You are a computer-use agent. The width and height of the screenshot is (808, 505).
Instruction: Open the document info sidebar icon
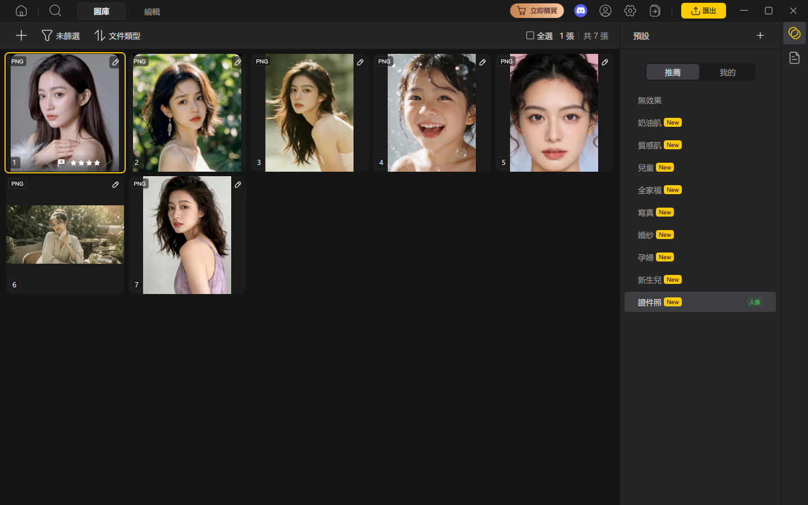795,58
